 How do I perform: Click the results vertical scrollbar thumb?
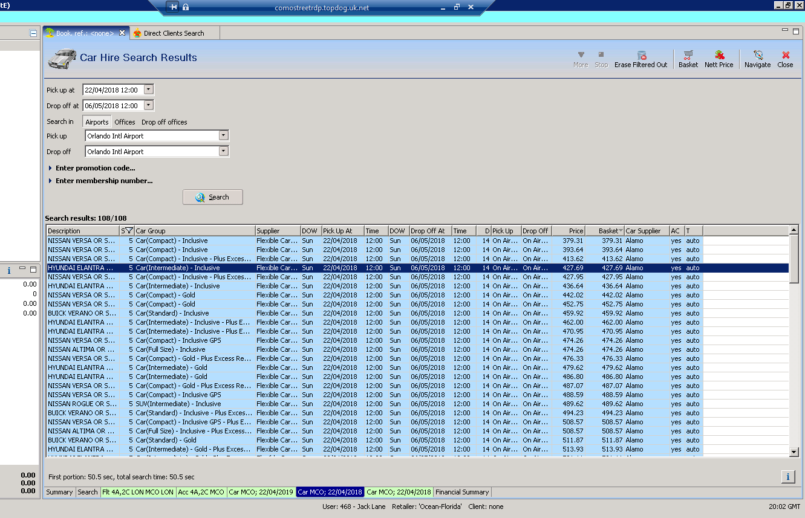coord(794,258)
